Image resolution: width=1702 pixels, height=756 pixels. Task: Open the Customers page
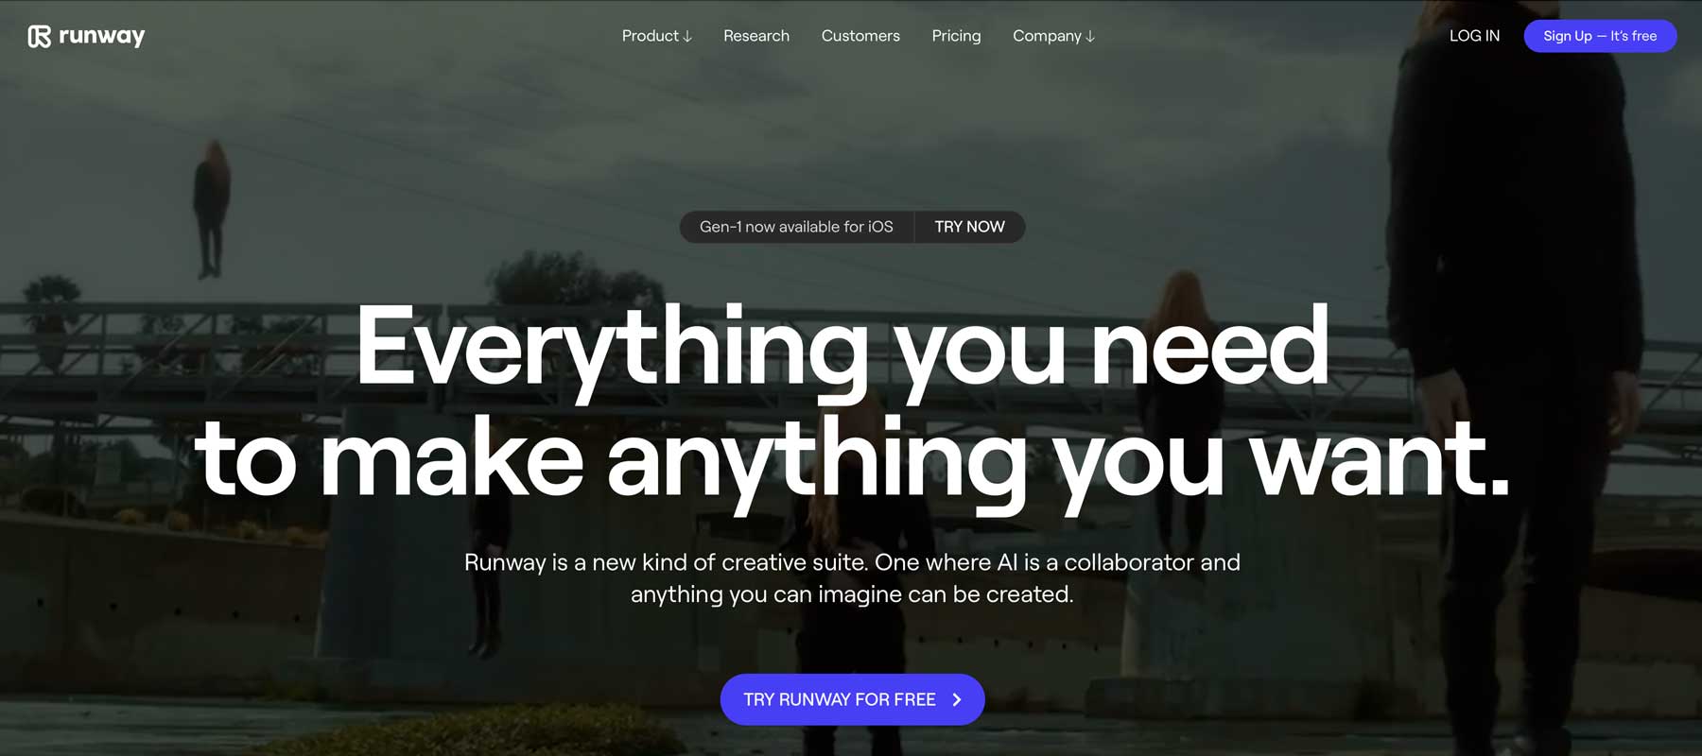860,36
